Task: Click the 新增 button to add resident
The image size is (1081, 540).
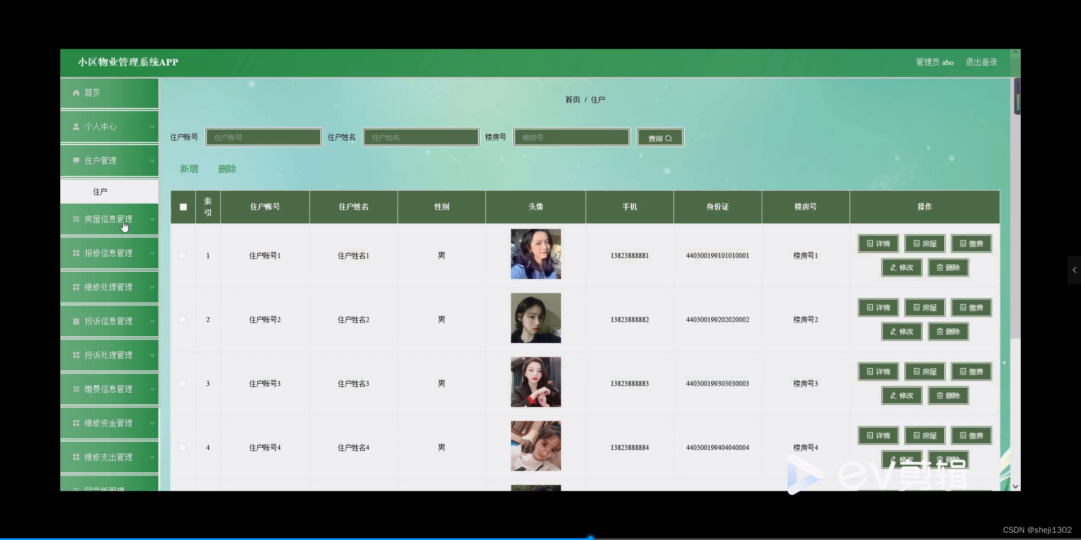Action: click(189, 169)
